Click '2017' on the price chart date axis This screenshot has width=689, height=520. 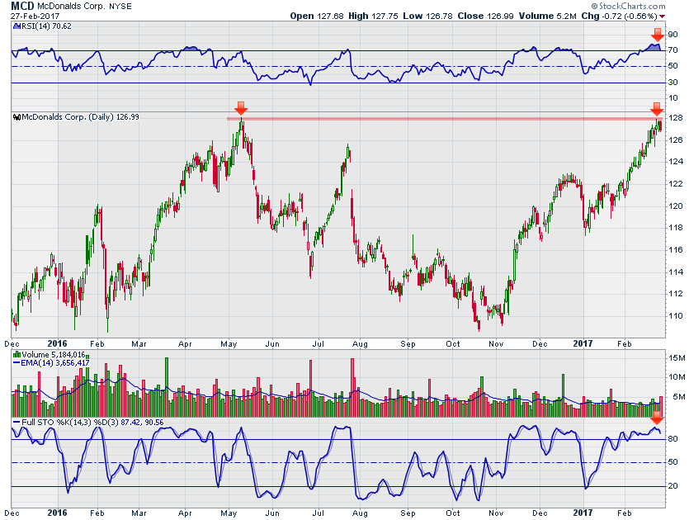(583, 343)
